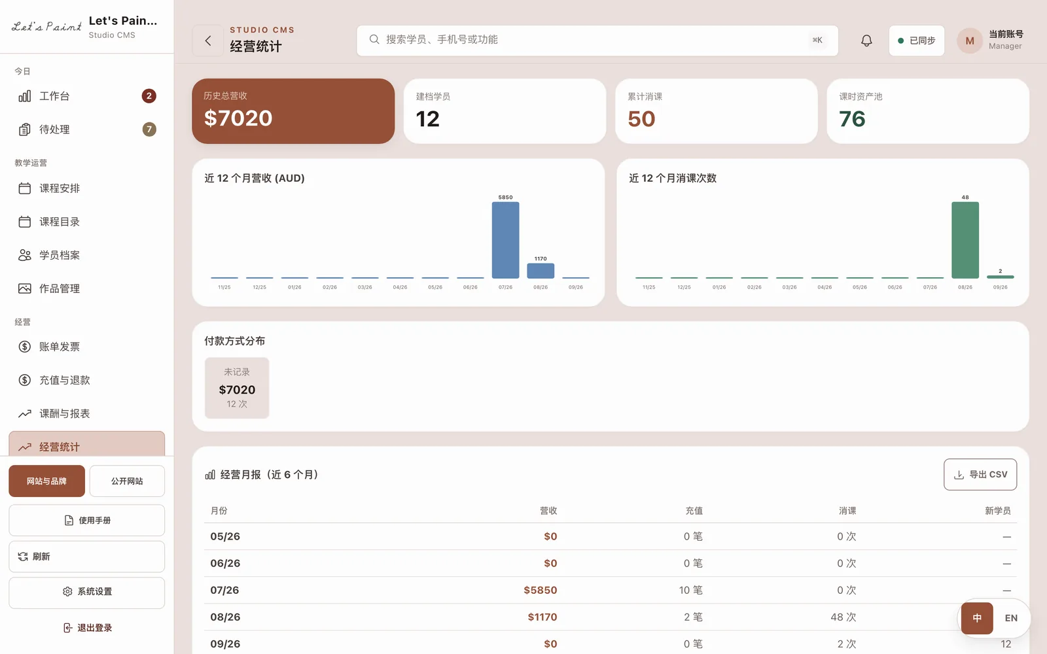Click the 未记录 $7020 payment card
This screenshot has height=654, width=1047.
click(x=237, y=388)
